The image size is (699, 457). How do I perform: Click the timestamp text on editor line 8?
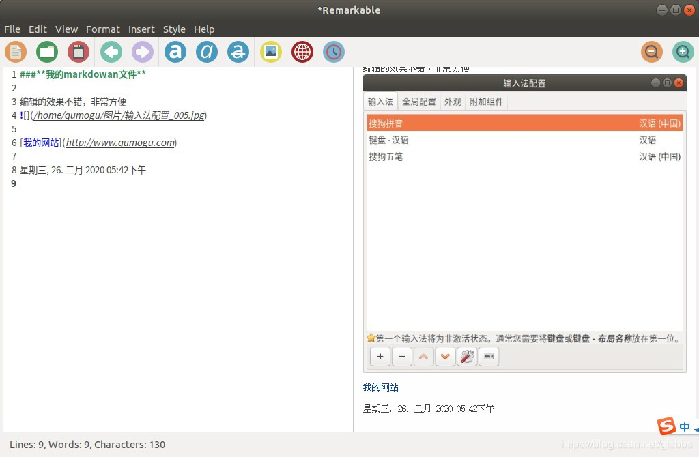(x=83, y=170)
